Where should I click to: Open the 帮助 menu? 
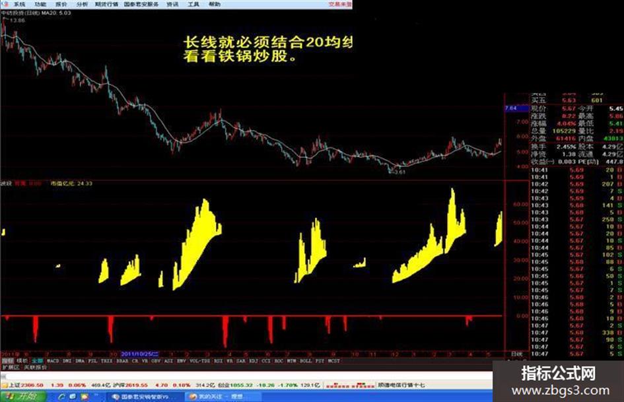[x=215, y=5]
